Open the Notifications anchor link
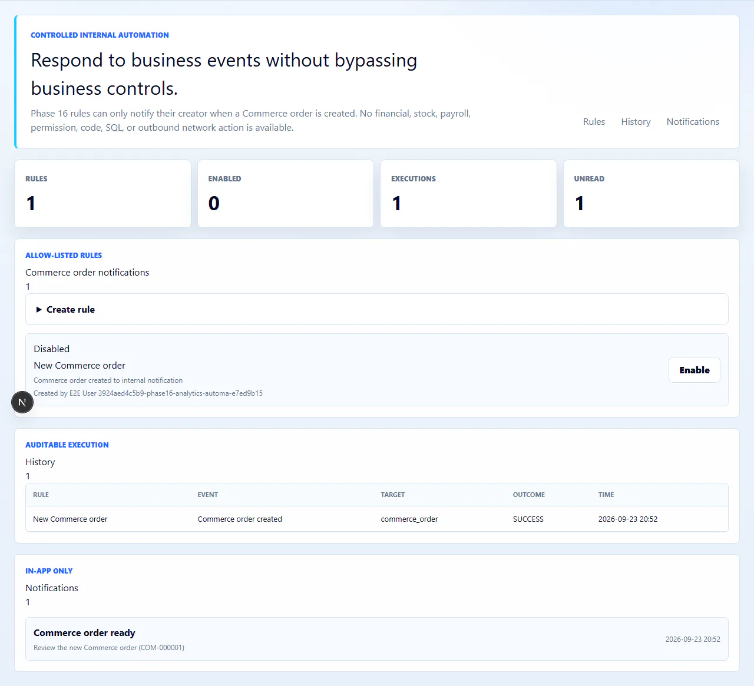The height and width of the screenshot is (686, 754). point(693,122)
